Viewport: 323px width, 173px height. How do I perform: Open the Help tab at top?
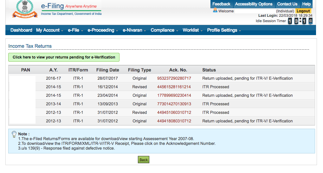306,4
